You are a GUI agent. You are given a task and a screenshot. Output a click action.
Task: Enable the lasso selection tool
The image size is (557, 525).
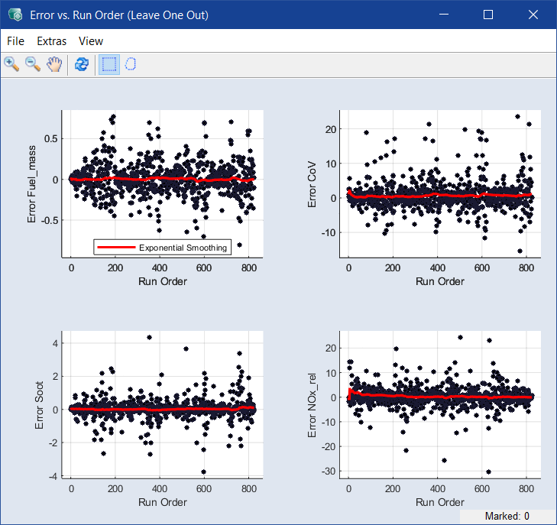[x=131, y=64]
